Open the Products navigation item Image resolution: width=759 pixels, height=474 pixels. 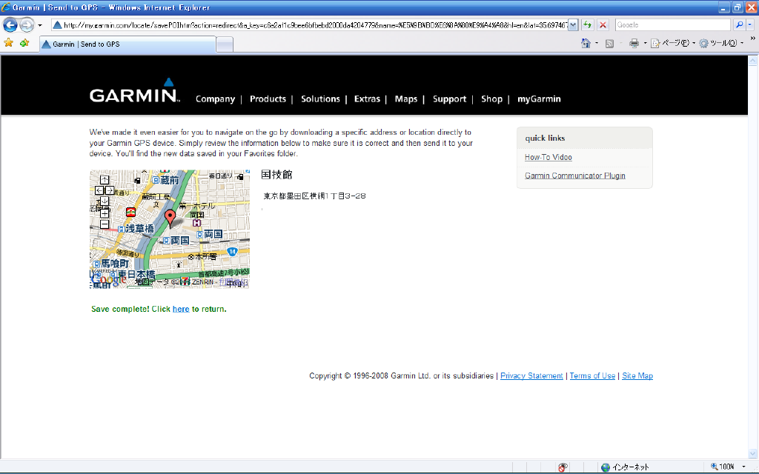coord(268,99)
